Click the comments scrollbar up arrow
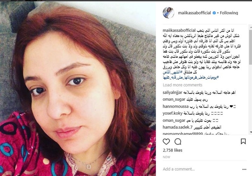 [251, 28]
